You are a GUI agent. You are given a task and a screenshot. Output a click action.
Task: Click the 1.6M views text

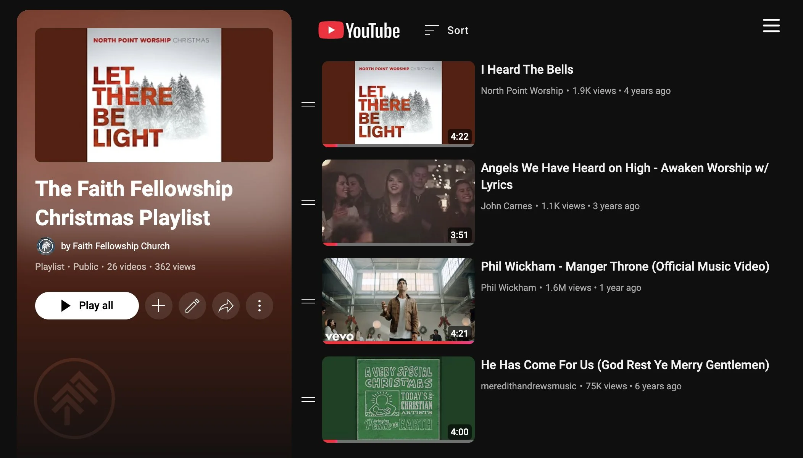click(568, 288)
